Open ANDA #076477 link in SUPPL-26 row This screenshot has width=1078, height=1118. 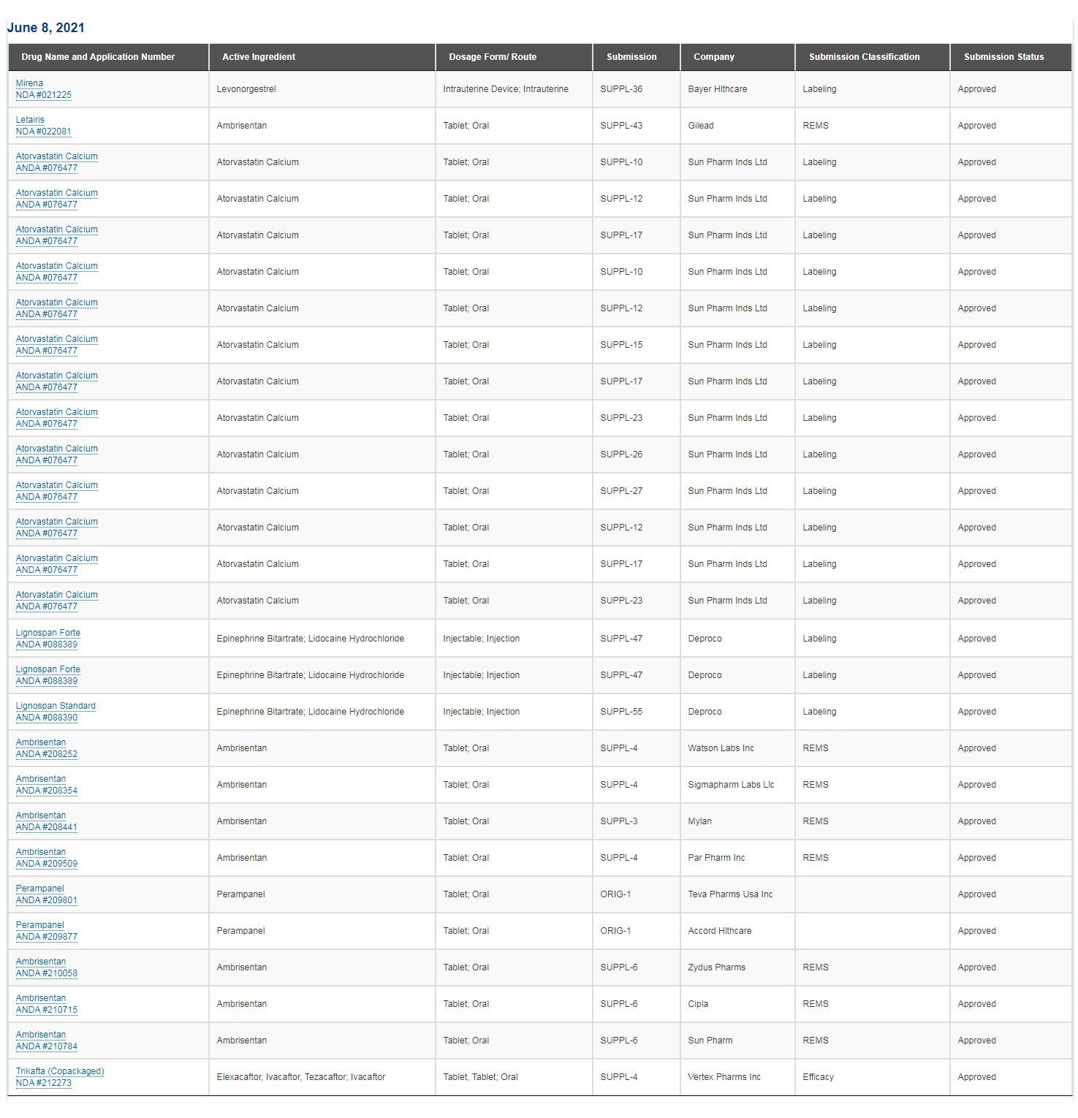click(x=47, y=460)
